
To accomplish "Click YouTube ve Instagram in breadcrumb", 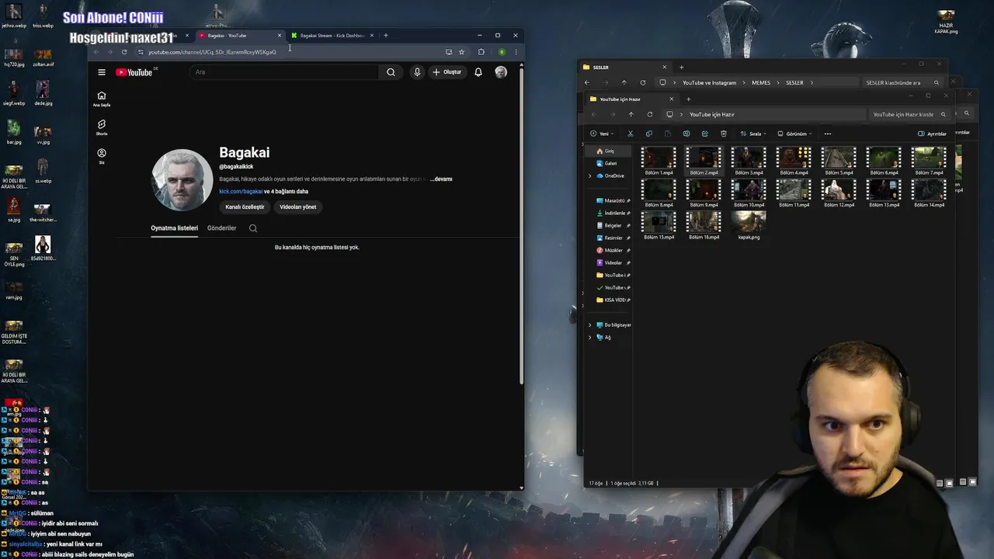I will click(x=709, y=82).
